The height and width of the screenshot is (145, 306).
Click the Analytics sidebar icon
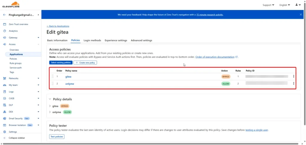(5, 31)
